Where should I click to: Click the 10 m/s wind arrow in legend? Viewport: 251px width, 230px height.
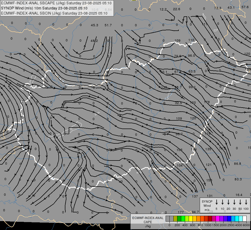click(x=222, y=202)
